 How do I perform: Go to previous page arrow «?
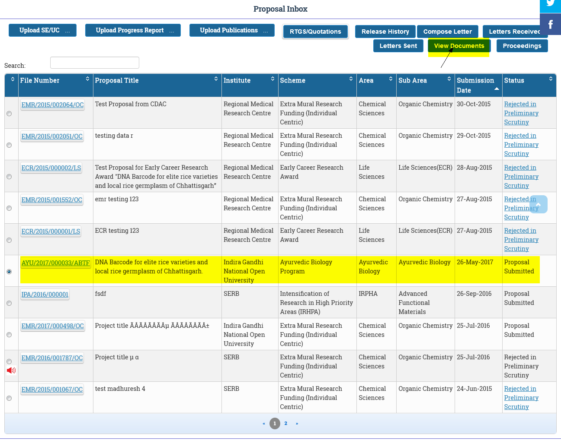[x=264, y=424]
